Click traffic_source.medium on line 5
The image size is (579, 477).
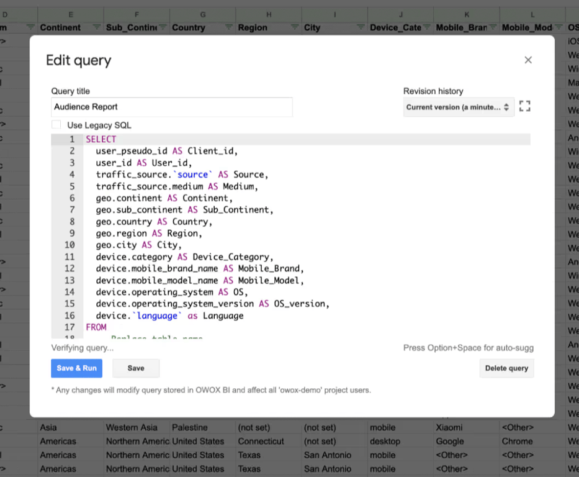point(149,186)
